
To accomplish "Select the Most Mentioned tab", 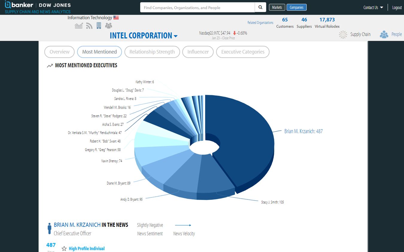I will 100,52.
